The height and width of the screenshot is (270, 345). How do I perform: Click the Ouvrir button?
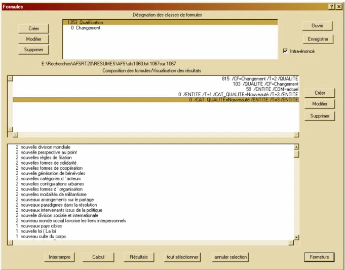tap(317, 26)
